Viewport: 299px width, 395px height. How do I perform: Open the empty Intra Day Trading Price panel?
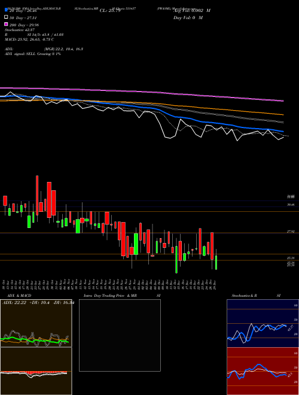[120, 335]
